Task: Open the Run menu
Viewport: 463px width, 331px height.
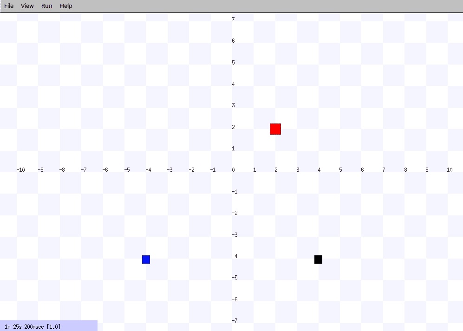Action: (x=46, y=6)
